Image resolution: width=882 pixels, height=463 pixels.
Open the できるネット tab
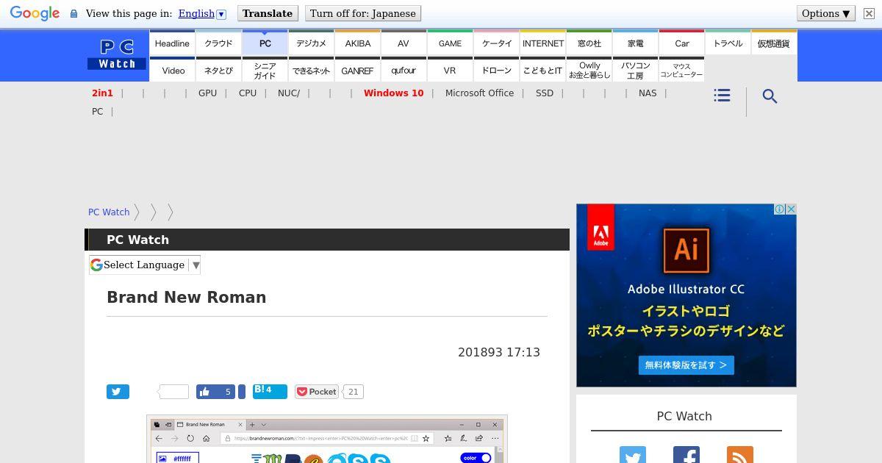tap(311, 71)
